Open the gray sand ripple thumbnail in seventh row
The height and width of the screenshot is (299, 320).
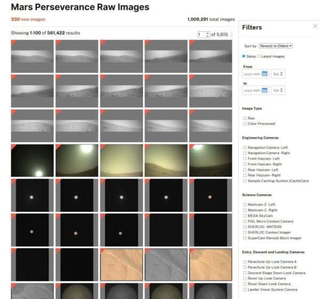coord(166,265)
